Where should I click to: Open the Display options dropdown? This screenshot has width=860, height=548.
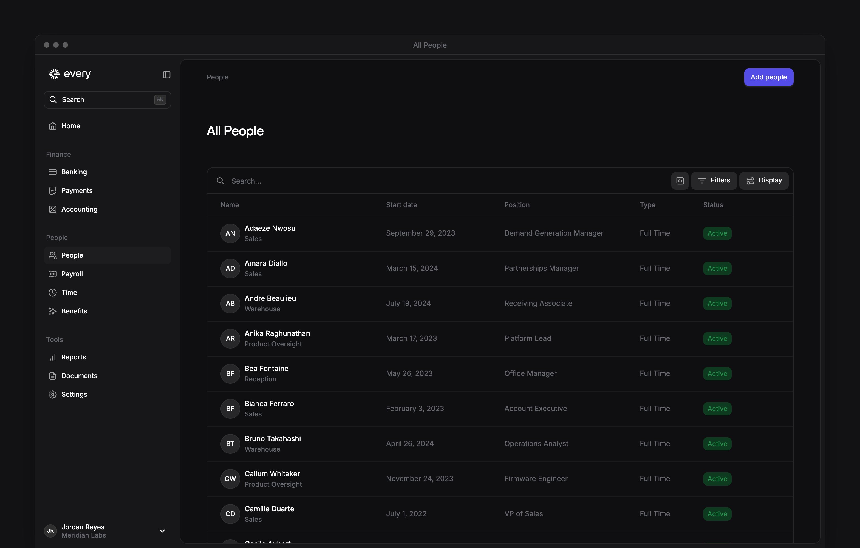[x=763, y=181]
